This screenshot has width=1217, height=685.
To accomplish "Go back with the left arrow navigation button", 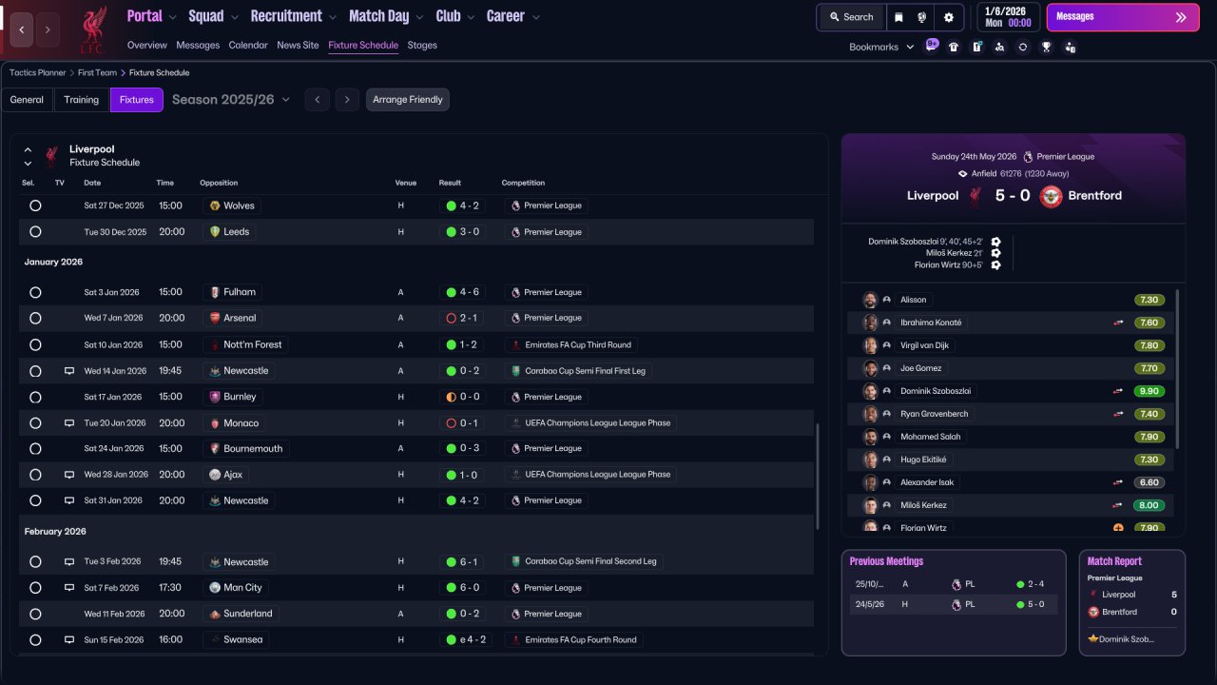I will (21, 29).
